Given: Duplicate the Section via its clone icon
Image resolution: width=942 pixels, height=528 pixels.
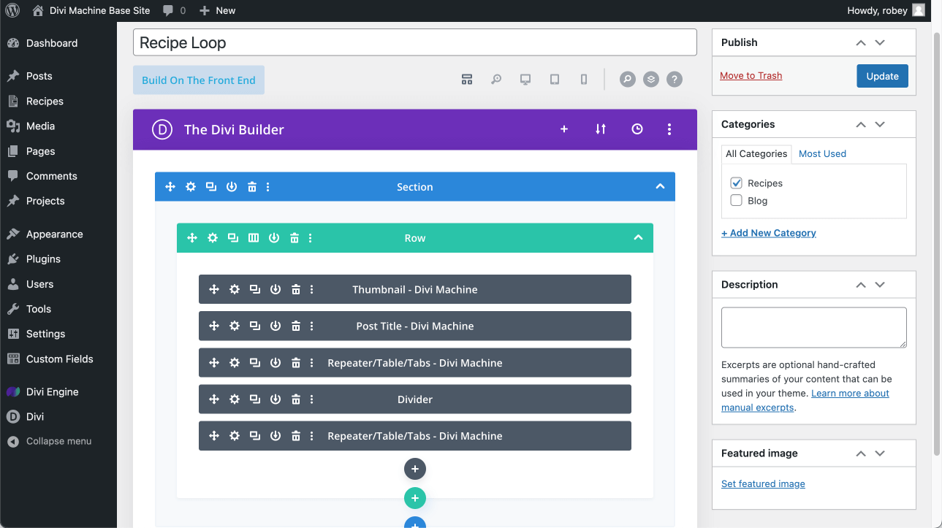Looking at the screenshot, I should pos(211,187).
